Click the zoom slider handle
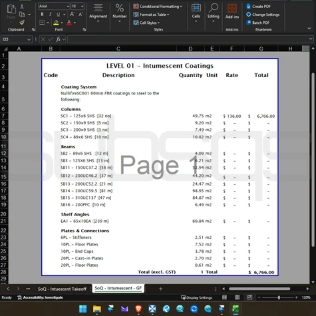This screenshot has height=316, width=316. [x=279, y=297]
